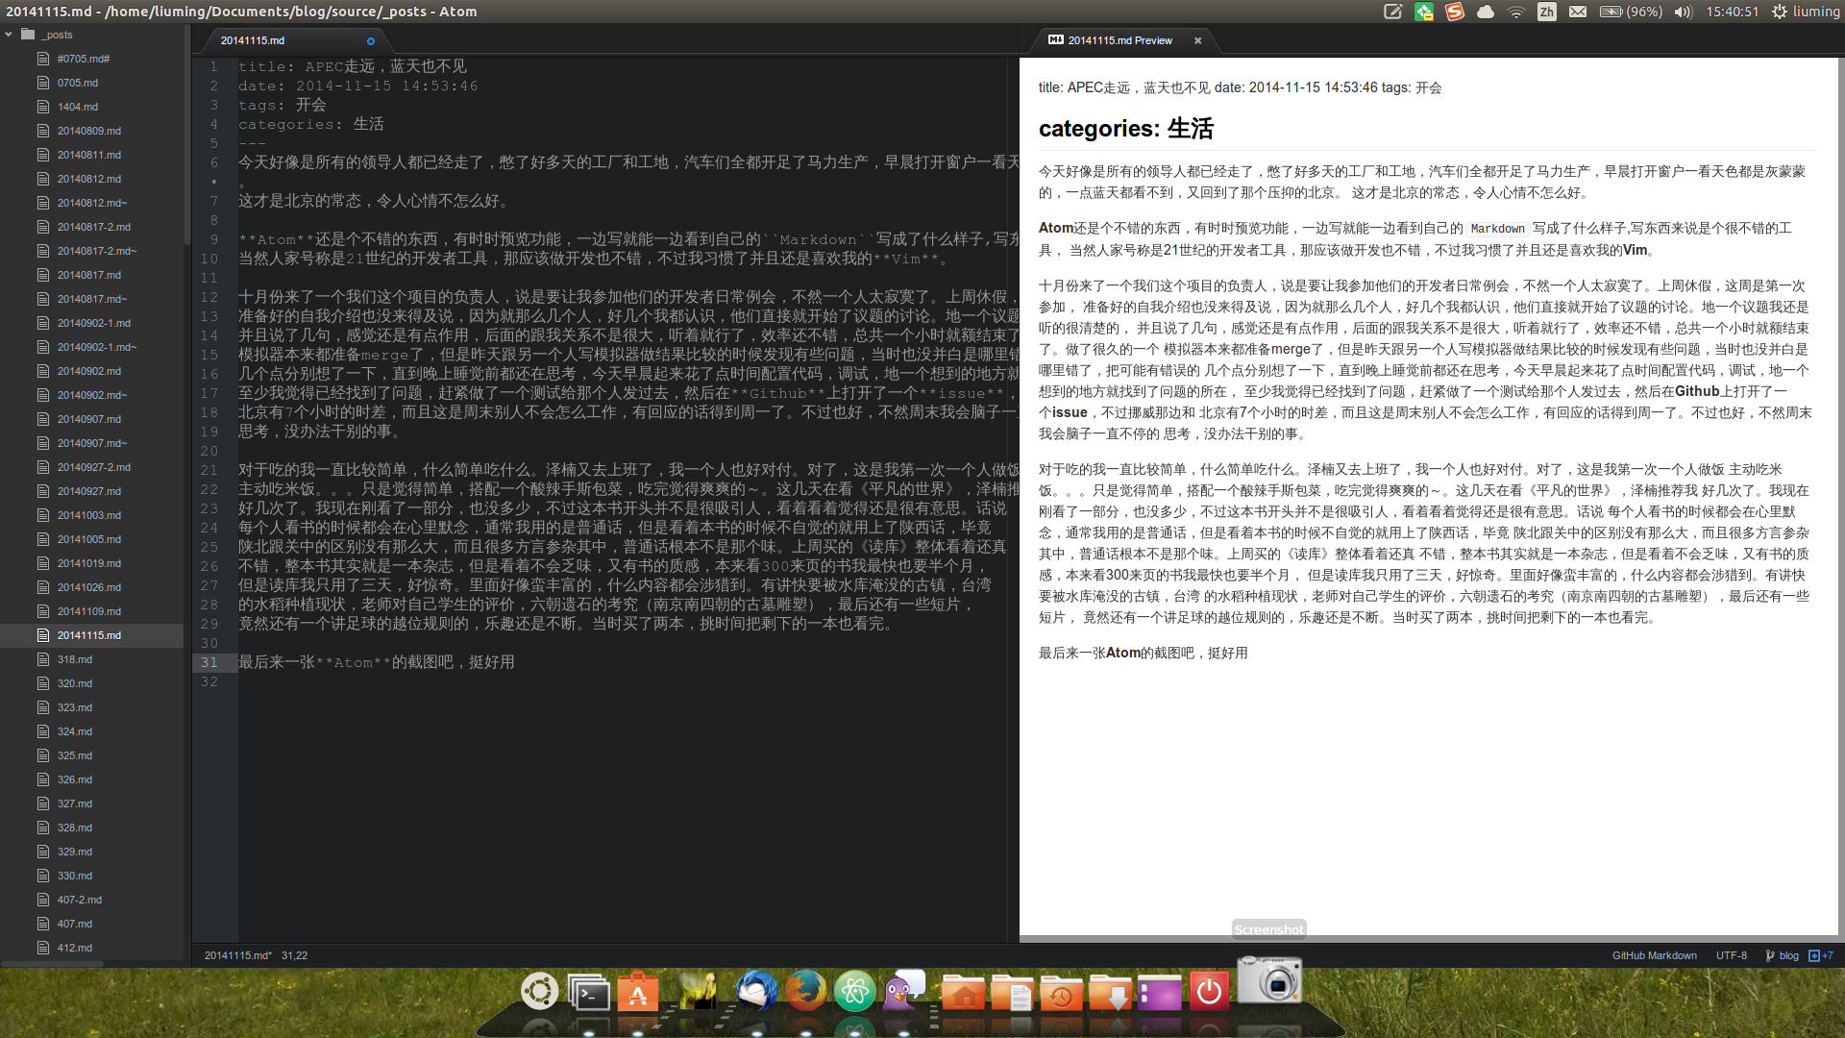Open the cloud sync tray icon
Viewport: 1845px width, 1038px height.
(x=1486, y=12)
